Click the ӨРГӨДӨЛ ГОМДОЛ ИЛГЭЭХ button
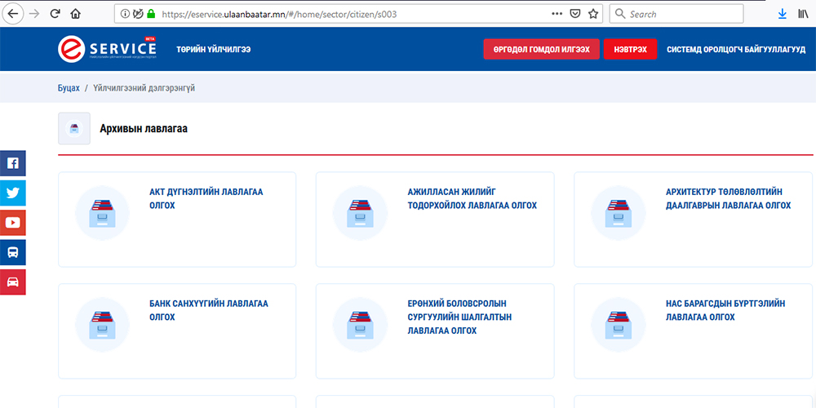Viewport: 816px width, 408px height. pos(541,50)
